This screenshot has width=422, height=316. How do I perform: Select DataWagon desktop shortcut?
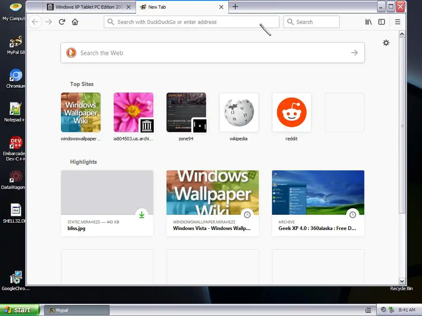(x=14, y=179)
